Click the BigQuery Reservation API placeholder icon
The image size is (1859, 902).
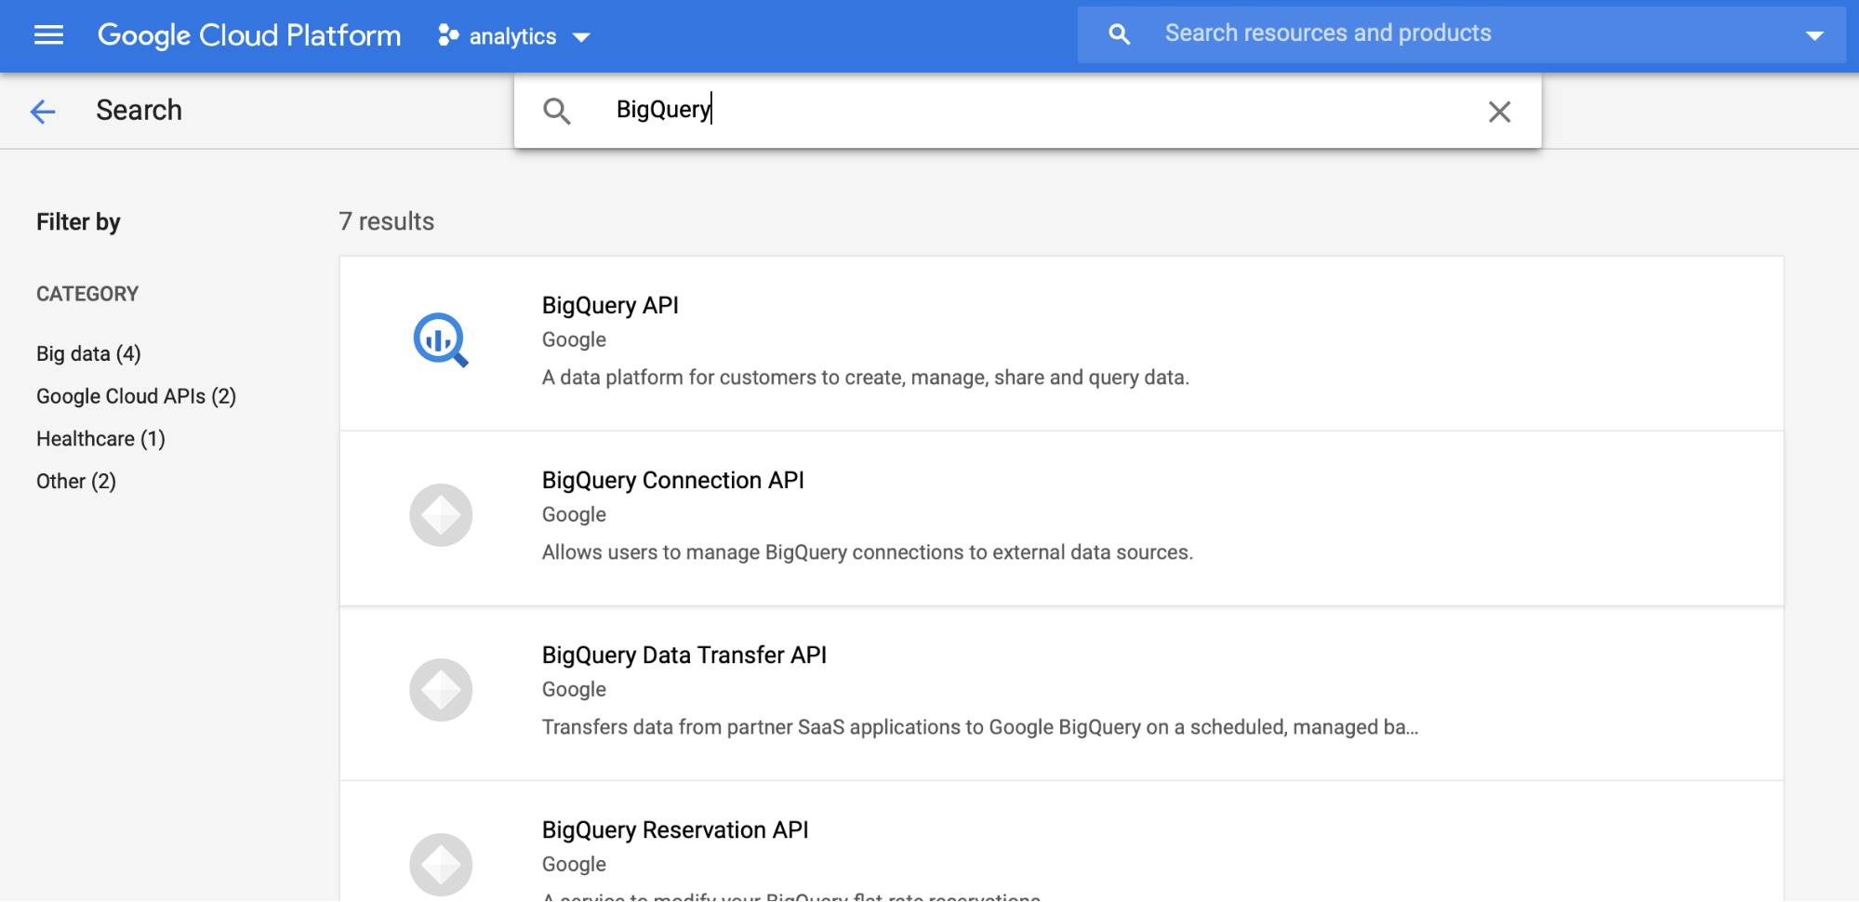pyautogui.click(x=441, y=865)
